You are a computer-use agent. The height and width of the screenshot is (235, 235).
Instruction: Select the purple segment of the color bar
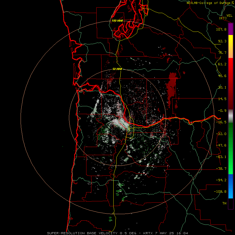point(231,29)
